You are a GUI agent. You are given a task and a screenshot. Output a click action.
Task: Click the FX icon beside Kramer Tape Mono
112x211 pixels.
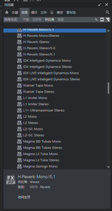tap(19, 85)
